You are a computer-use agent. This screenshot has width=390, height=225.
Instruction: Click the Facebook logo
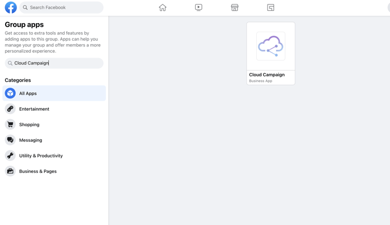point(11,7)
